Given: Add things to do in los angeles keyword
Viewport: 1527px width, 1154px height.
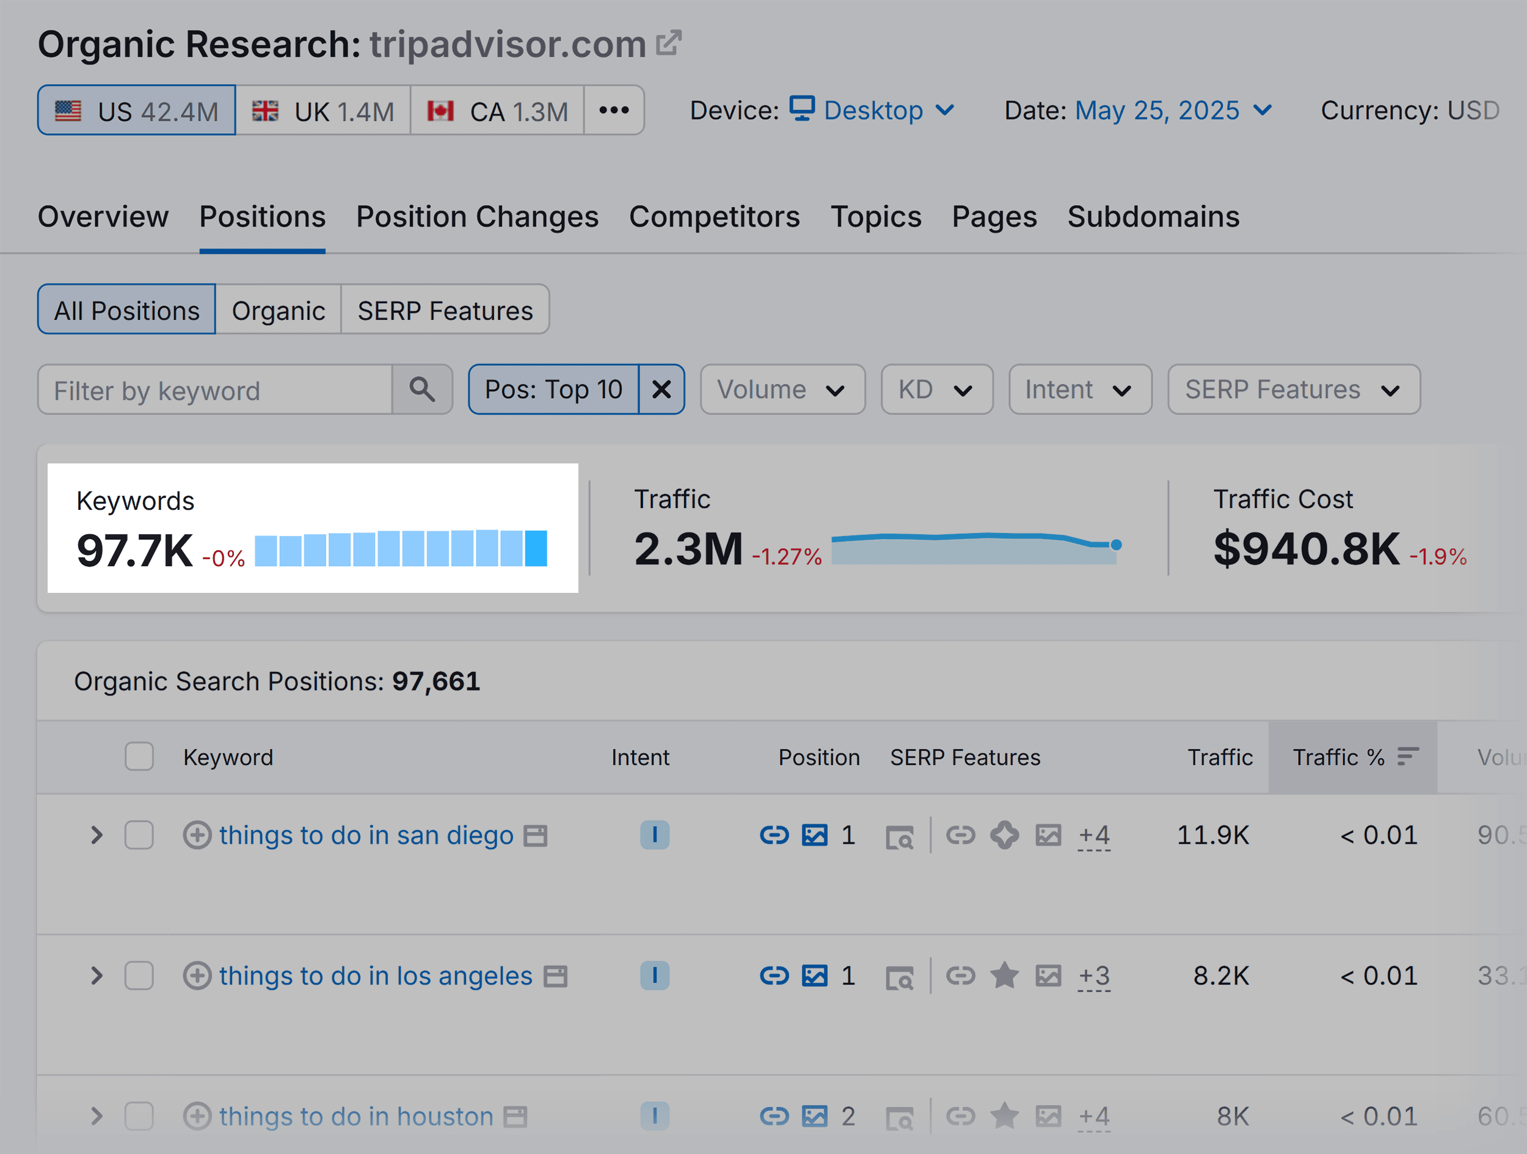Looking at the screenshot, I should click(197, 976).
